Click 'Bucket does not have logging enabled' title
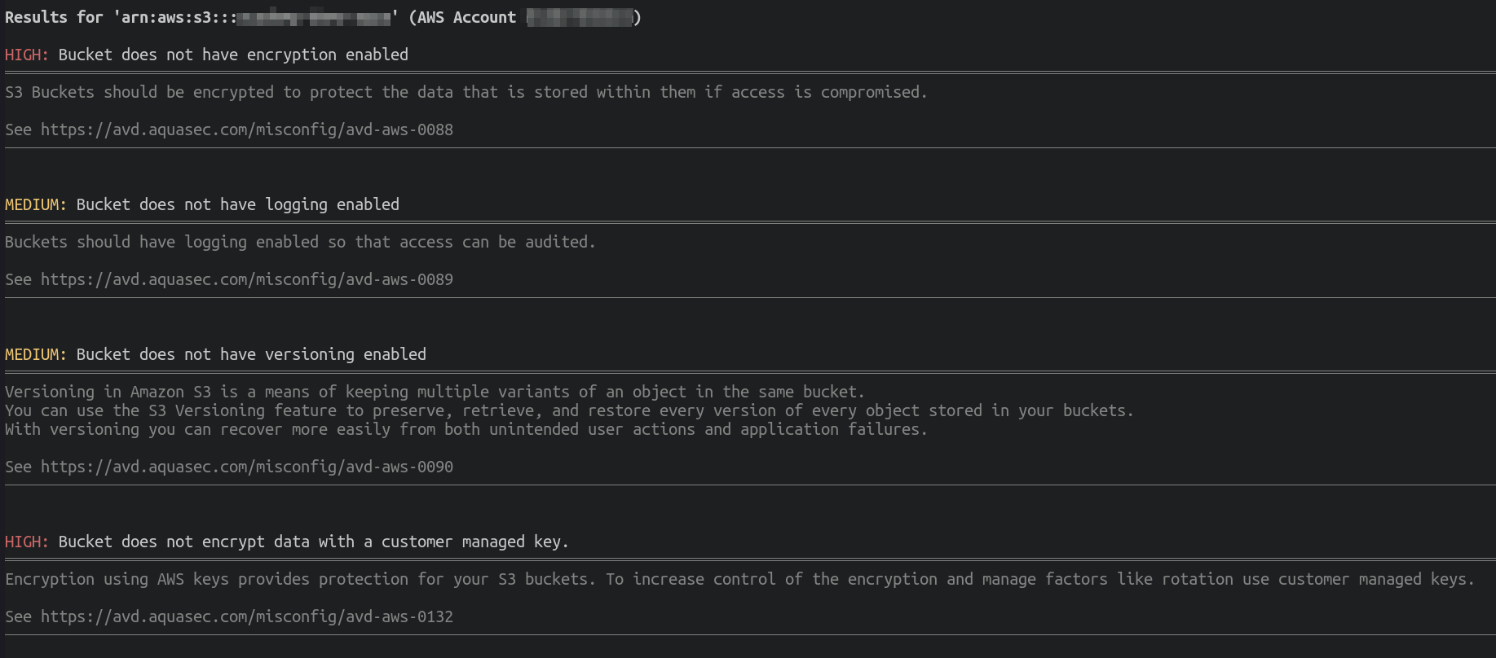This screenshot has height=658, width=1496. [238, 204]
